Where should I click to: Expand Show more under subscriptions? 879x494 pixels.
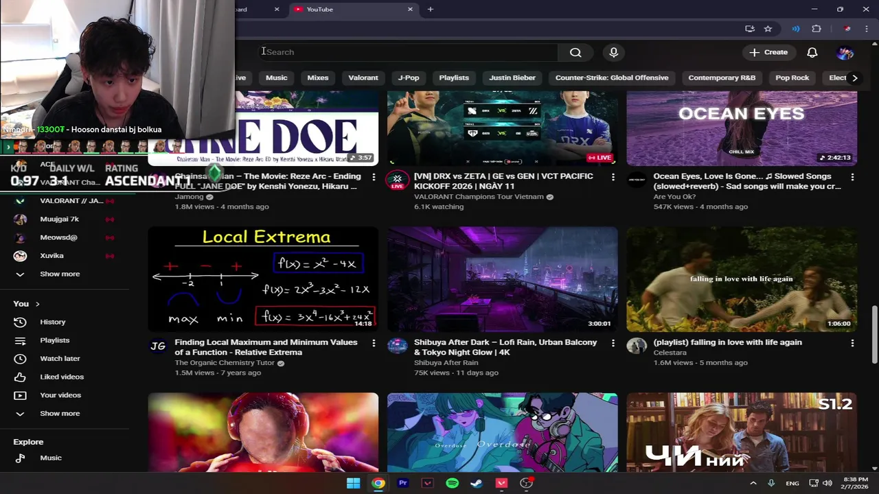pyautogui.click(x=60, y=274)
